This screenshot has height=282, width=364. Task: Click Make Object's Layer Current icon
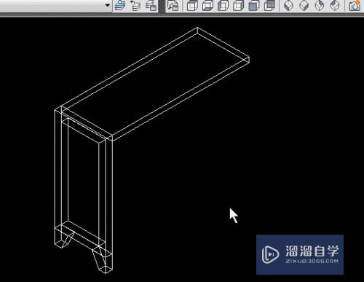pyautogui.click(x=119, y=6)
